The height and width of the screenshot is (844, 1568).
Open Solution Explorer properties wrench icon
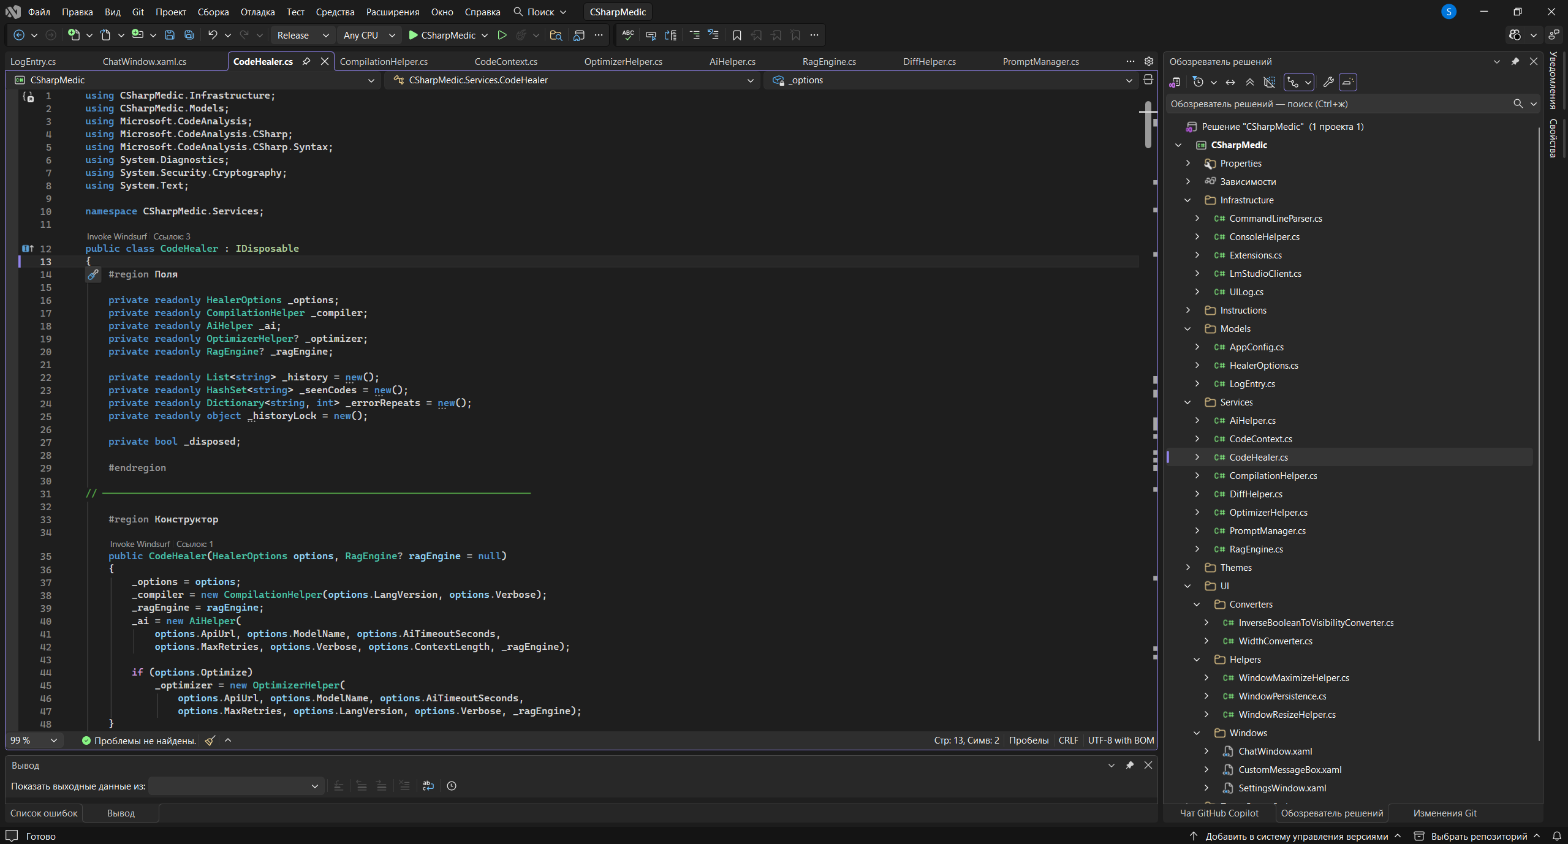[1328, 82]
